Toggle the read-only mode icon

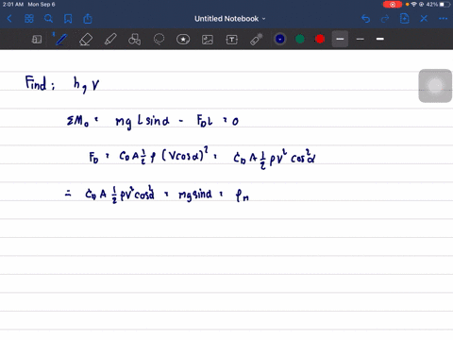[x=37, y=40]
